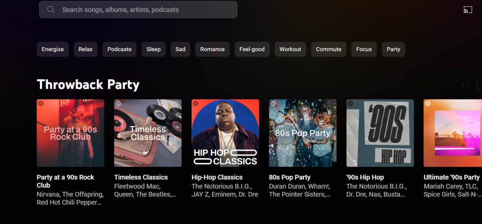Image resolution: width=482 pixels, height=224 pixels.
Task: Open Party at a 90s Rock Club thumbnail
Action: [x=70, y=133]
